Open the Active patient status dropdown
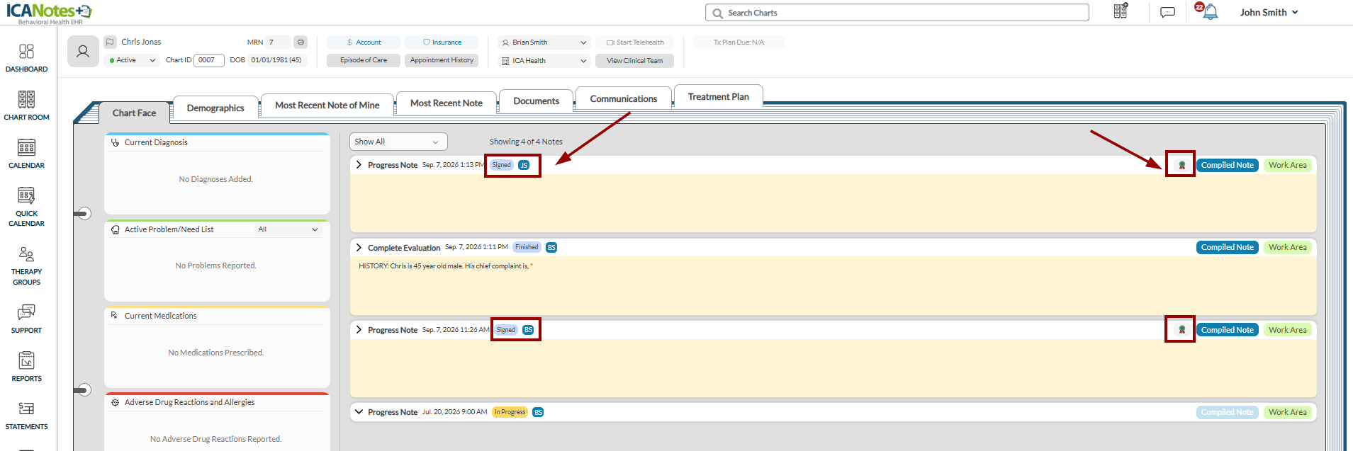 [x=132, y=60]
